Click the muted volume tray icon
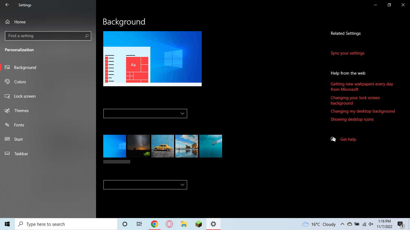 click(x=371, y=224)
